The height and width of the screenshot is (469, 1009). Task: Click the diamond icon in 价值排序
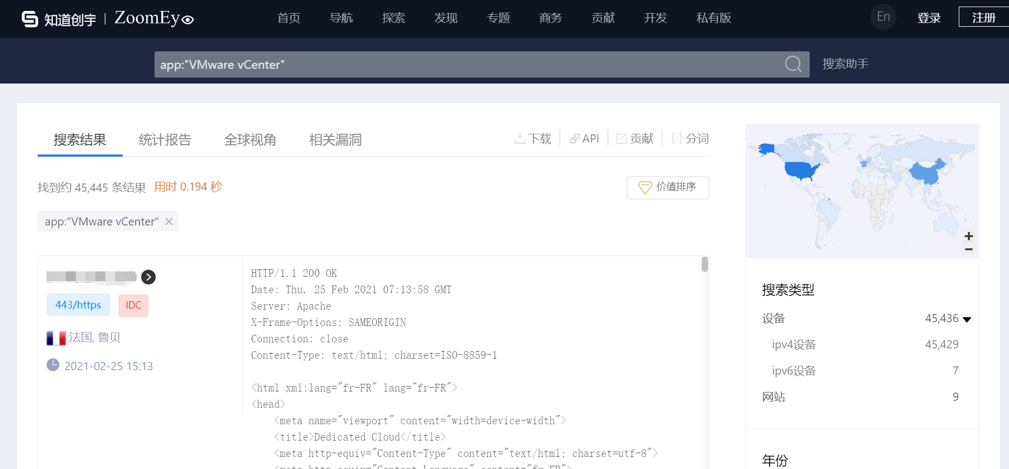(645, 187)
